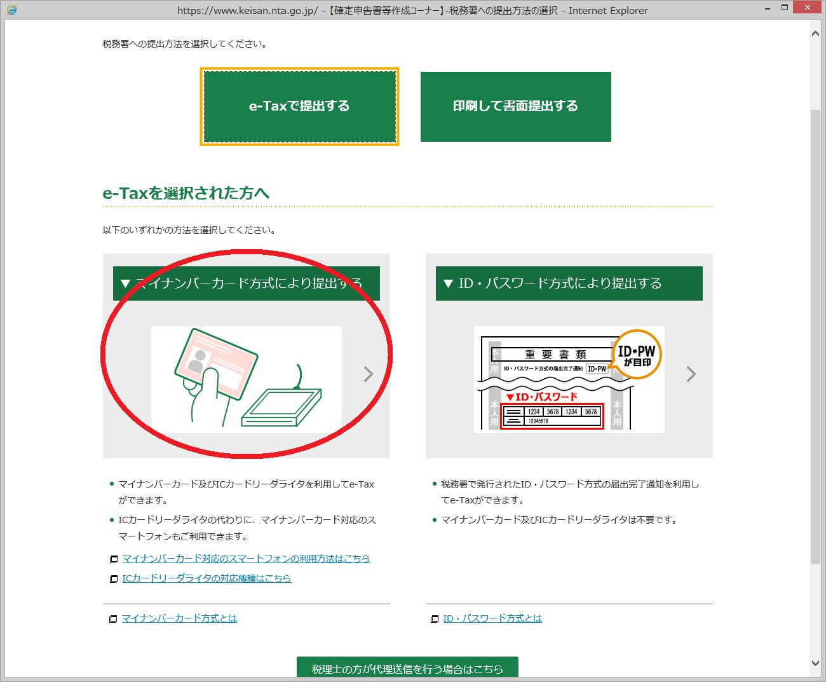Expand マイナンバーカード方式により提出する header
826x682 pixels.
[x=247, y=283]
